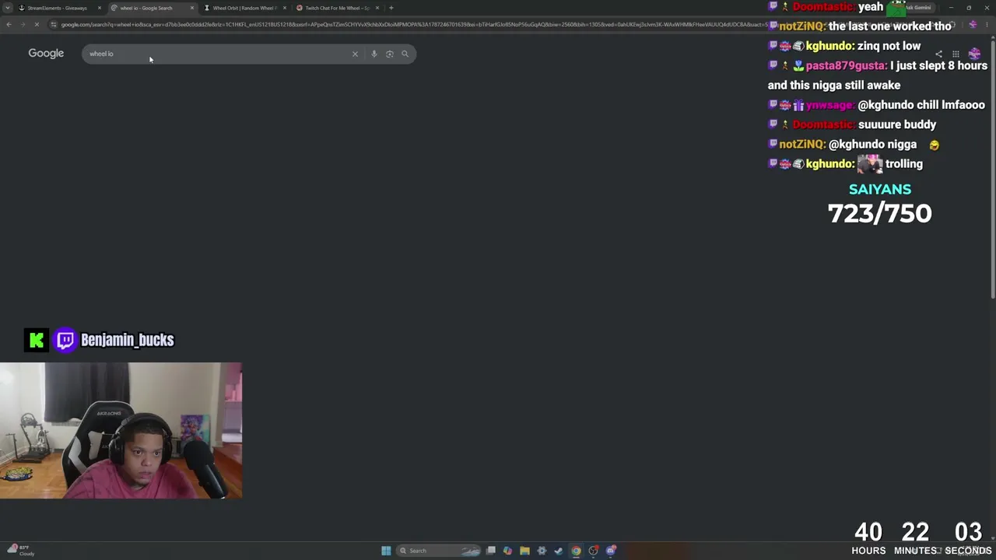Close the Twitch Chat For Me Wheel tab
This screenshot has height=560, width=996.
[x=377, y=8]
